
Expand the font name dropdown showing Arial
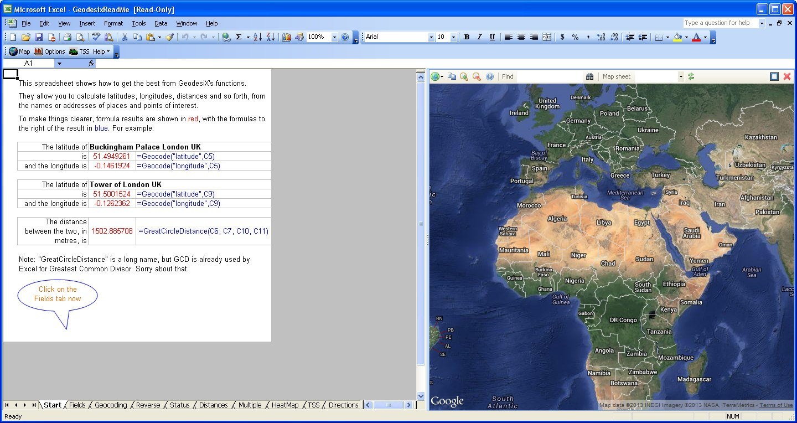(x=431, y=37)
